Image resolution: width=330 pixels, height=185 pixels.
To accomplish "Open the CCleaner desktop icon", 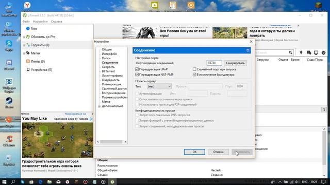I will [x=9, y=140].
